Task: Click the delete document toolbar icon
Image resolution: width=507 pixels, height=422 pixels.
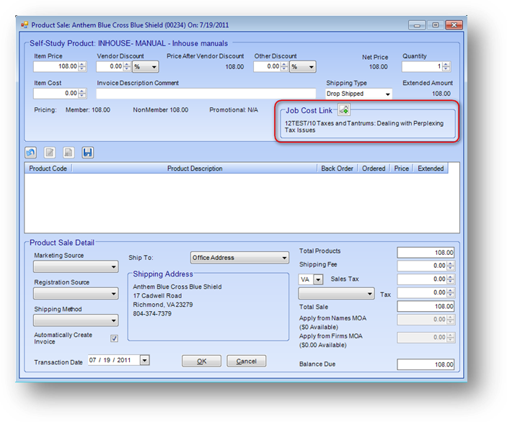Action: point(69,153)
